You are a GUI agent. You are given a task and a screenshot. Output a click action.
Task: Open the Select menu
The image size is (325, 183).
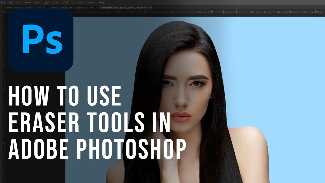[56, 3]
